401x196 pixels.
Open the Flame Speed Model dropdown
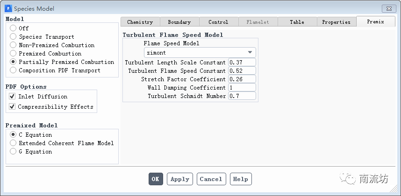point(200,53)
